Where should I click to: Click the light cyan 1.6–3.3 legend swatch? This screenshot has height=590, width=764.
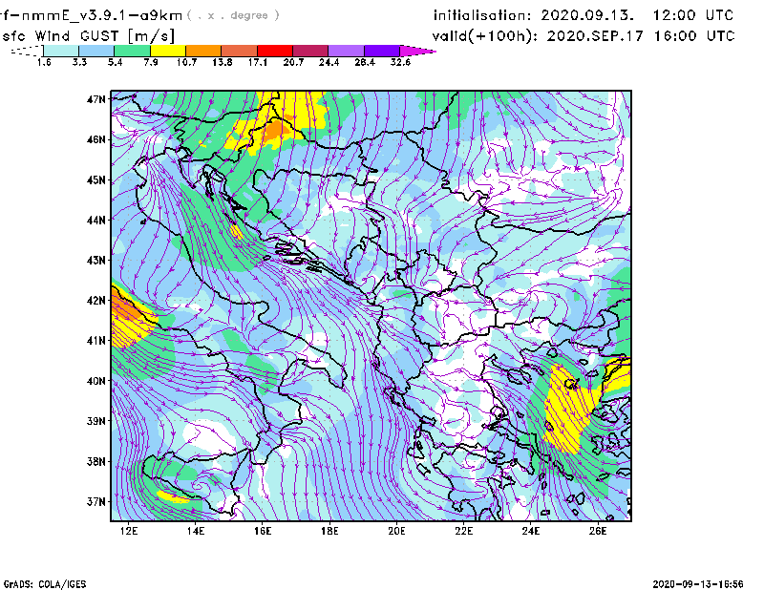point(61,51)
